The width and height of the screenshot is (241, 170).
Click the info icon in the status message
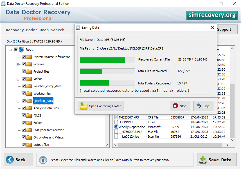tap(43, 160)
